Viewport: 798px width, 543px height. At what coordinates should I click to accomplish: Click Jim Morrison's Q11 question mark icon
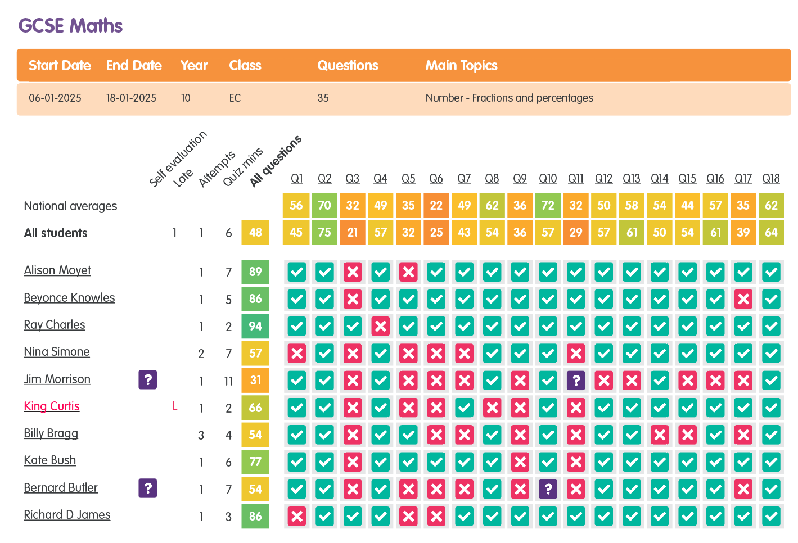(x=576, y=381)
